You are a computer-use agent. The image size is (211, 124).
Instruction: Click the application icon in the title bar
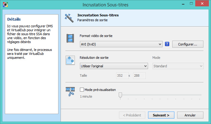pyautogui.click(x=5, y=5)
